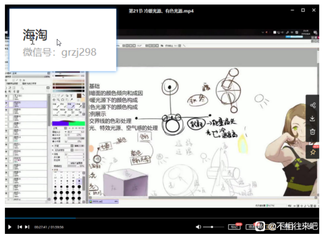
Task: Click the dark brown foreground color swatch
Action: tap(79, 96)
